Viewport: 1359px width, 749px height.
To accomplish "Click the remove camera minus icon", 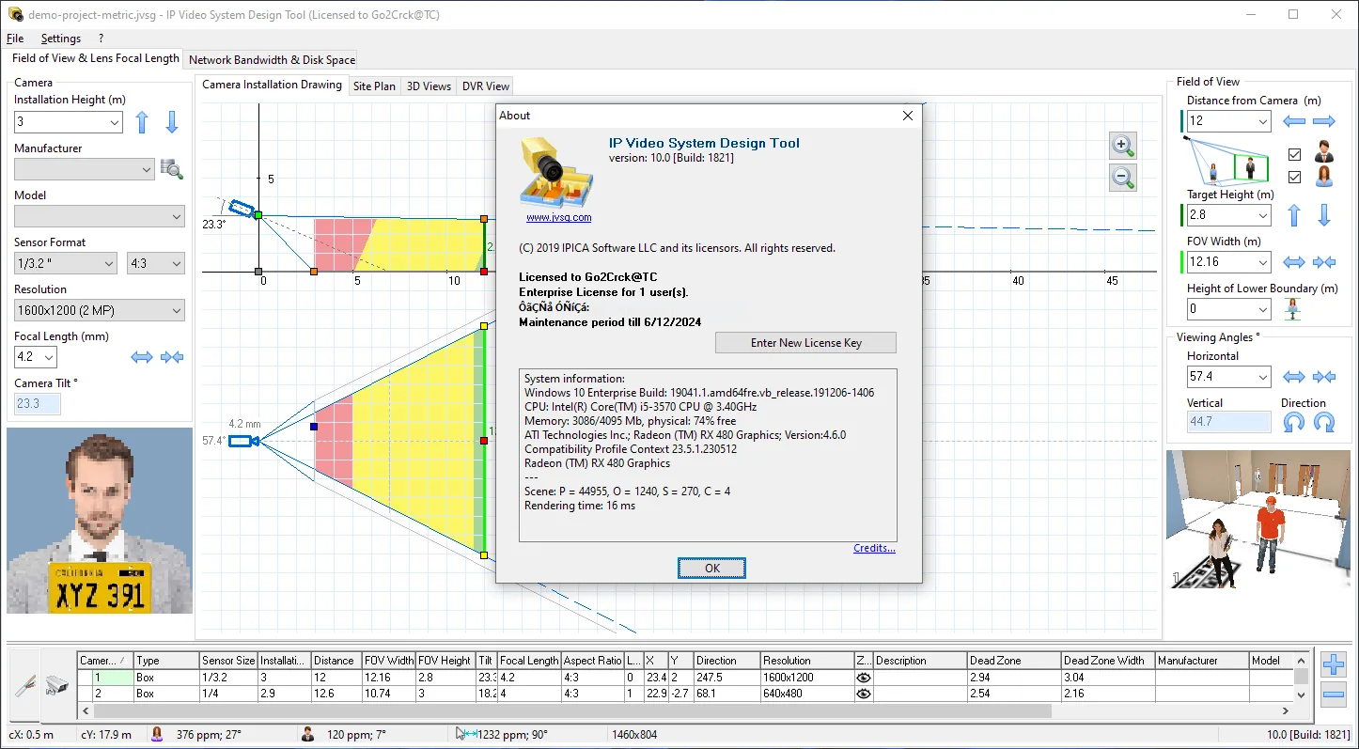I will (x=1333, y=696).
